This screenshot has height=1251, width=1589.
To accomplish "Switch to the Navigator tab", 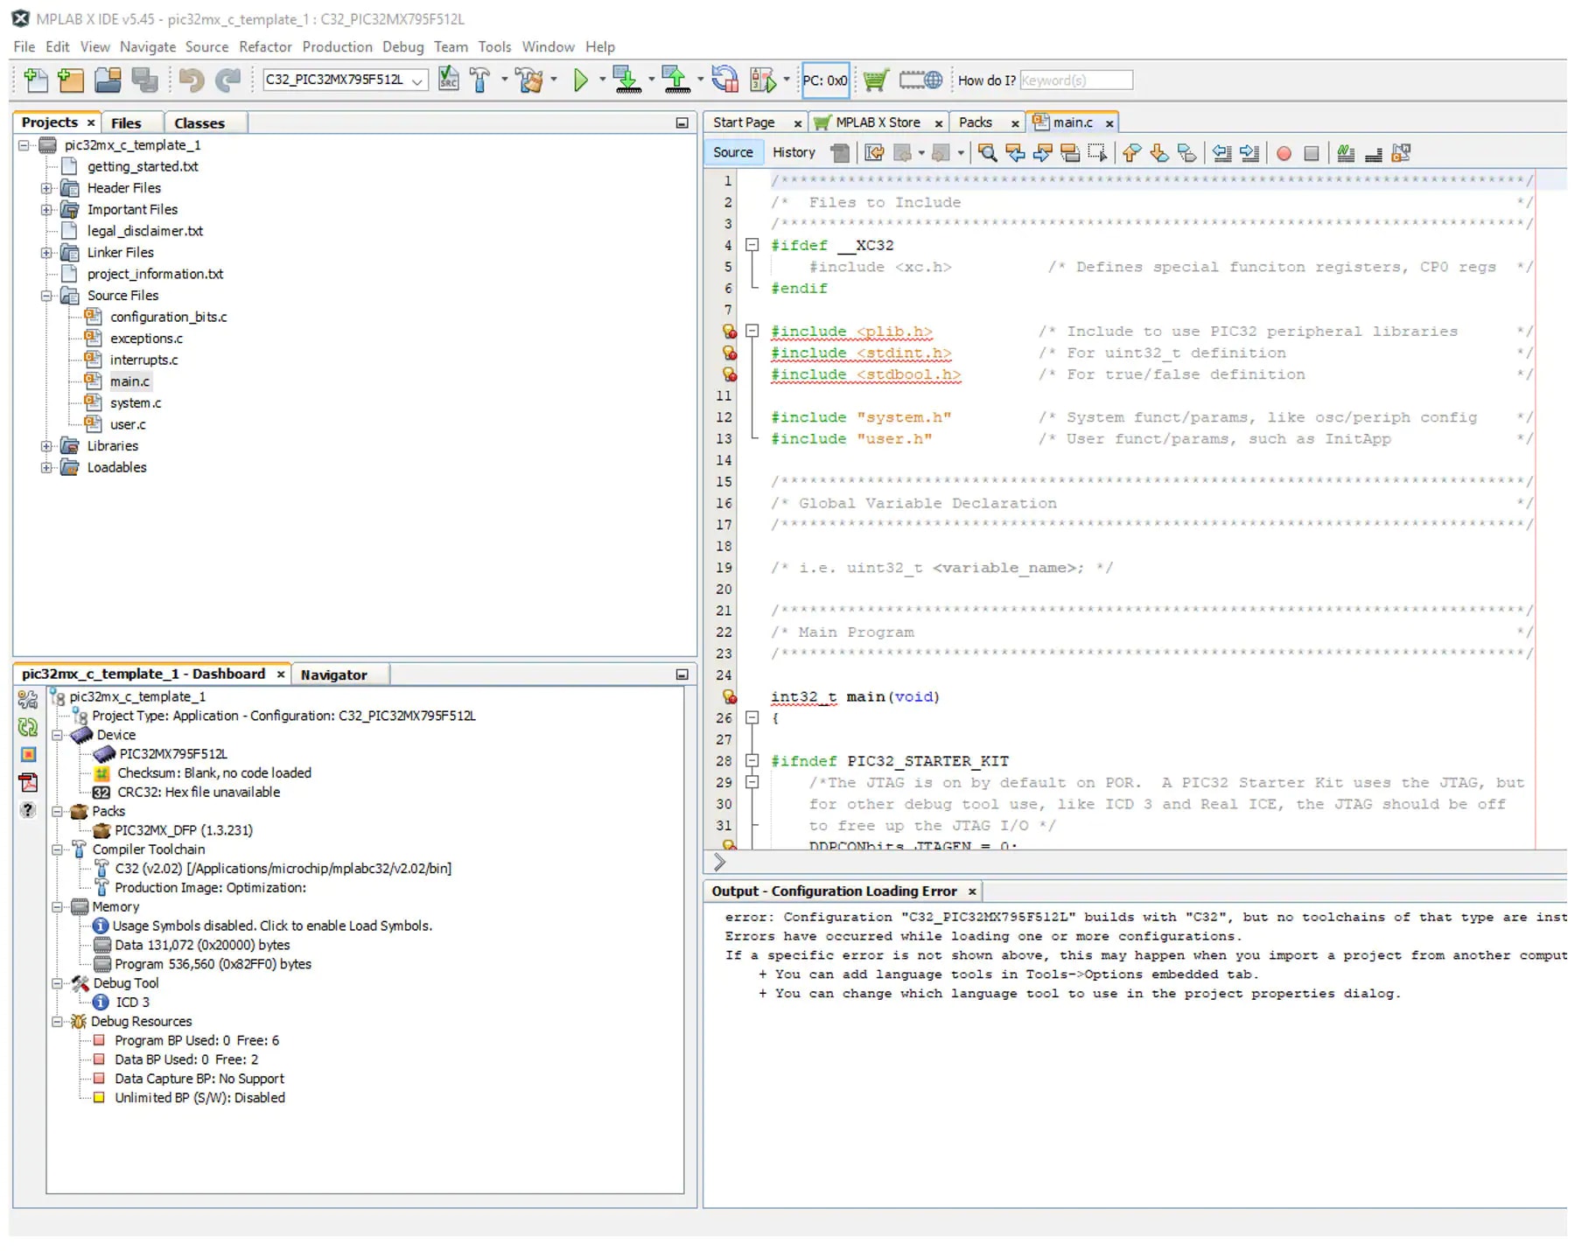I will coord(333,674).
